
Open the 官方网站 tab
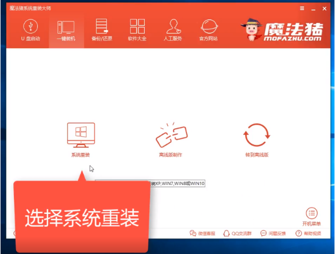click(209, 30)
